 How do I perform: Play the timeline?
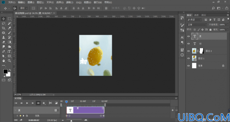point(27,103)
